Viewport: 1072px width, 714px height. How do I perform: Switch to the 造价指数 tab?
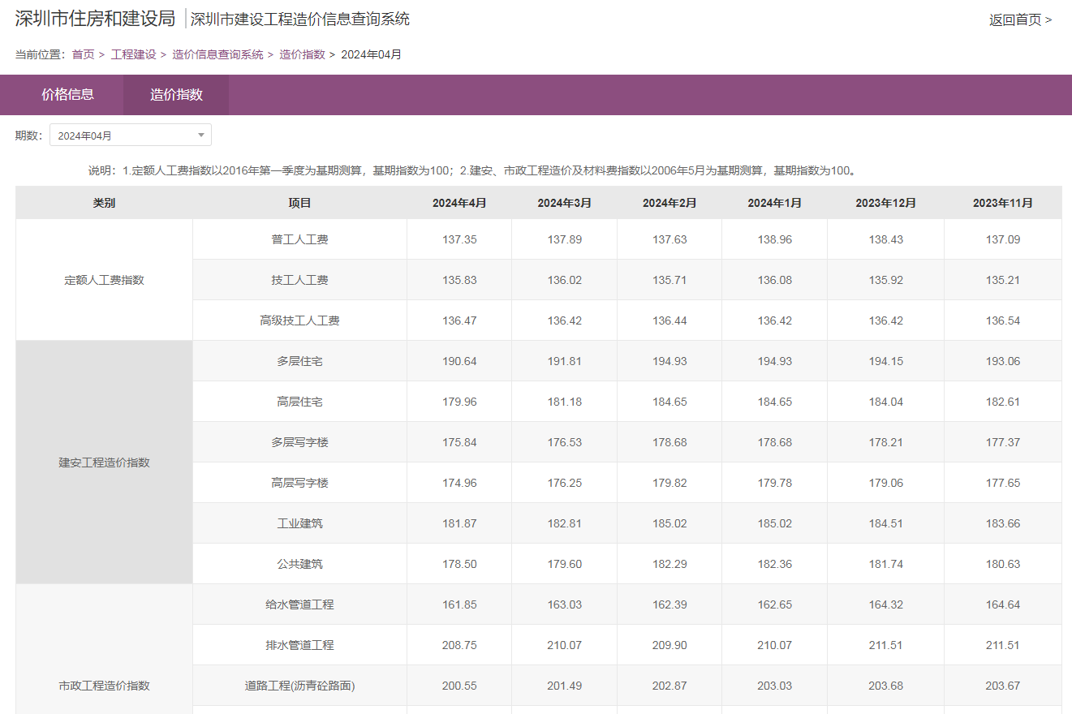point(176,95)
